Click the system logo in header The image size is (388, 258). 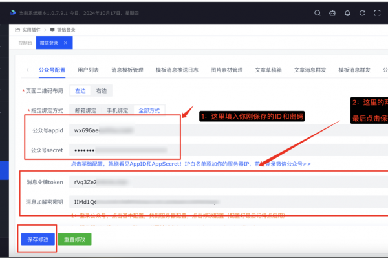click(x=13, y=13)
